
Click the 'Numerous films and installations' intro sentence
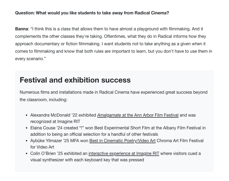113,92
